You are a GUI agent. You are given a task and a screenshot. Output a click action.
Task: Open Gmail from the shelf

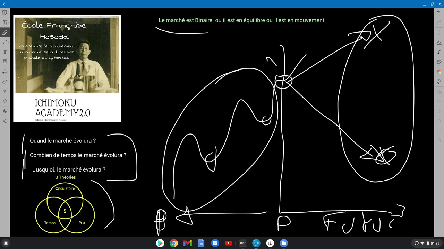[x=188, y=243]
